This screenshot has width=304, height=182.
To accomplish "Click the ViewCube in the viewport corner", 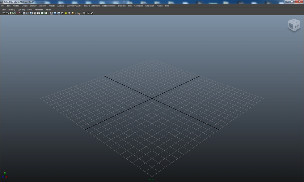I will click(x=294, y=25).
